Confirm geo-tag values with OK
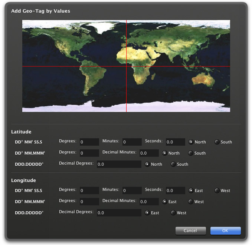The width and height of the screenshot is (252, 245). pos(226,231)
